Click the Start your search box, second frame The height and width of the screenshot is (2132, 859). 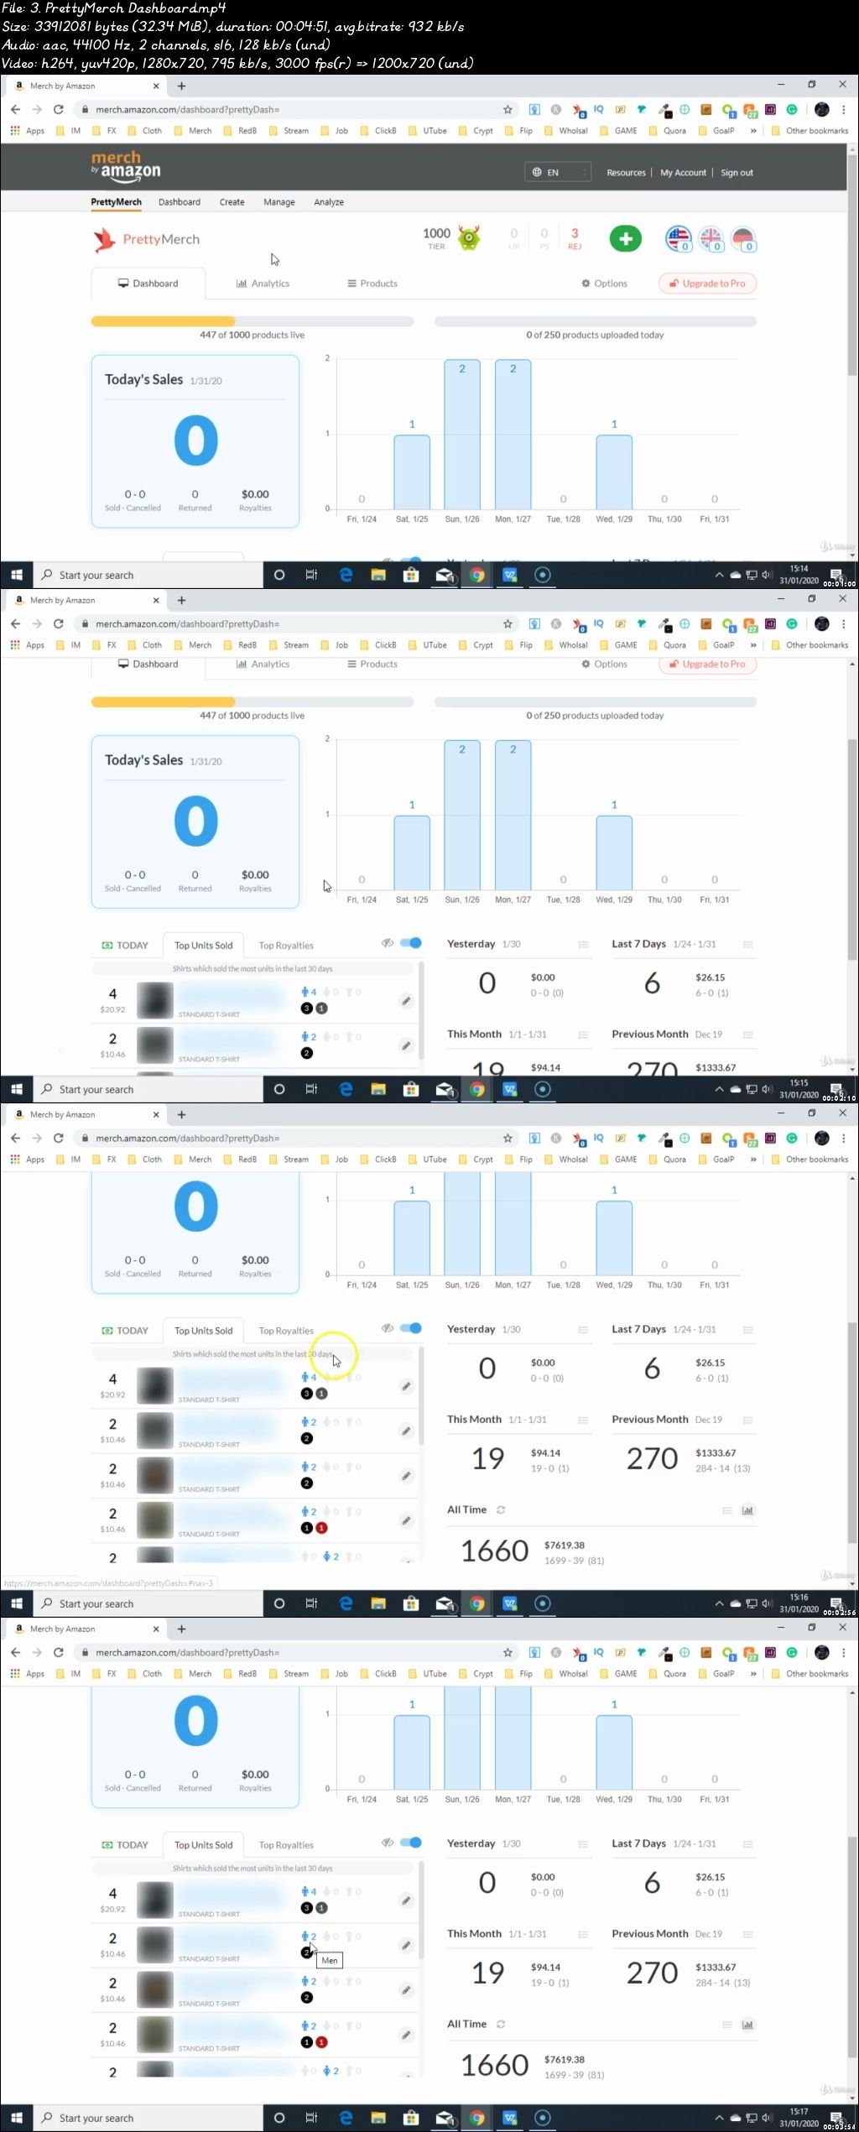click(149, 1089)
